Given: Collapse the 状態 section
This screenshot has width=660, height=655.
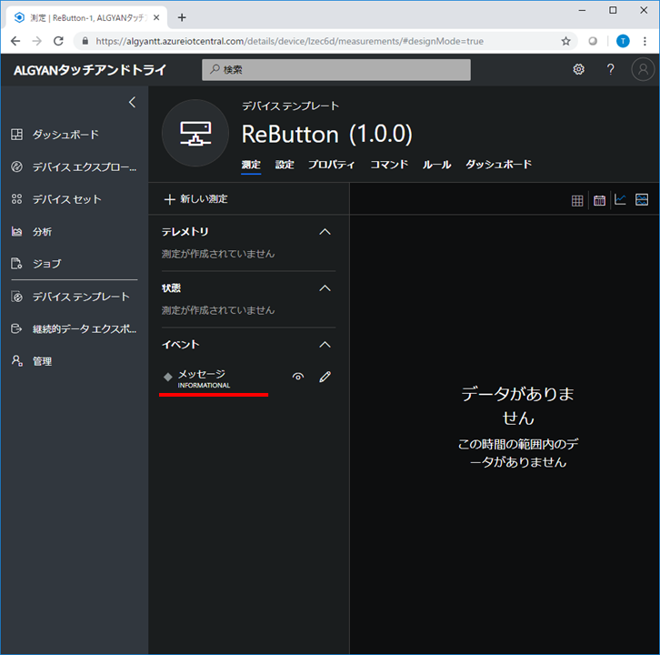Looking at the screenshot, I should coord(325,288).
